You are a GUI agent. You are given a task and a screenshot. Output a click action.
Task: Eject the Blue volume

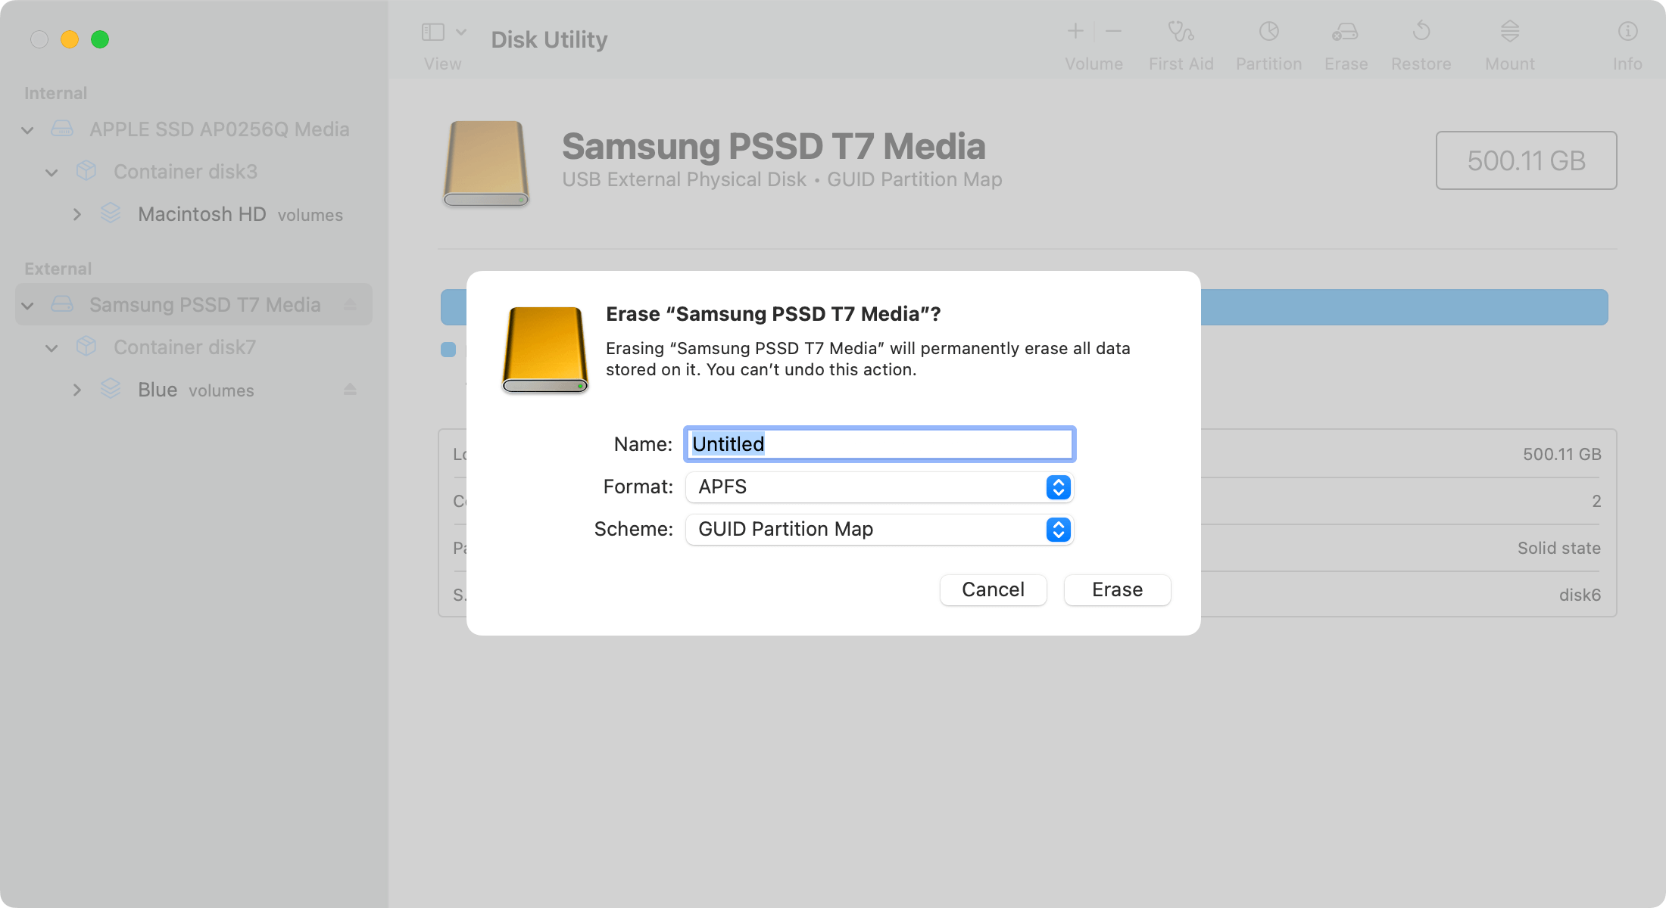[x=350, y=390]
